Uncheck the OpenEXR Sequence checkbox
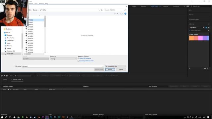 click(x=79, y=59)
